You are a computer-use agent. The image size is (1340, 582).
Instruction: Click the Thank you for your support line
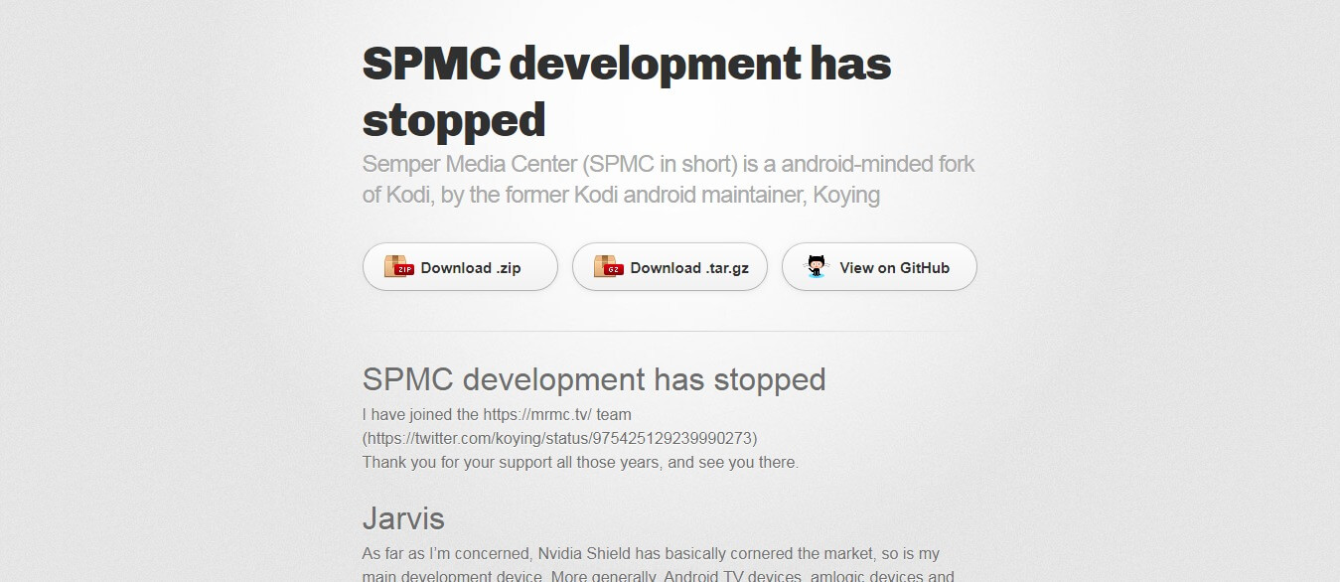[x=580, y=462]
